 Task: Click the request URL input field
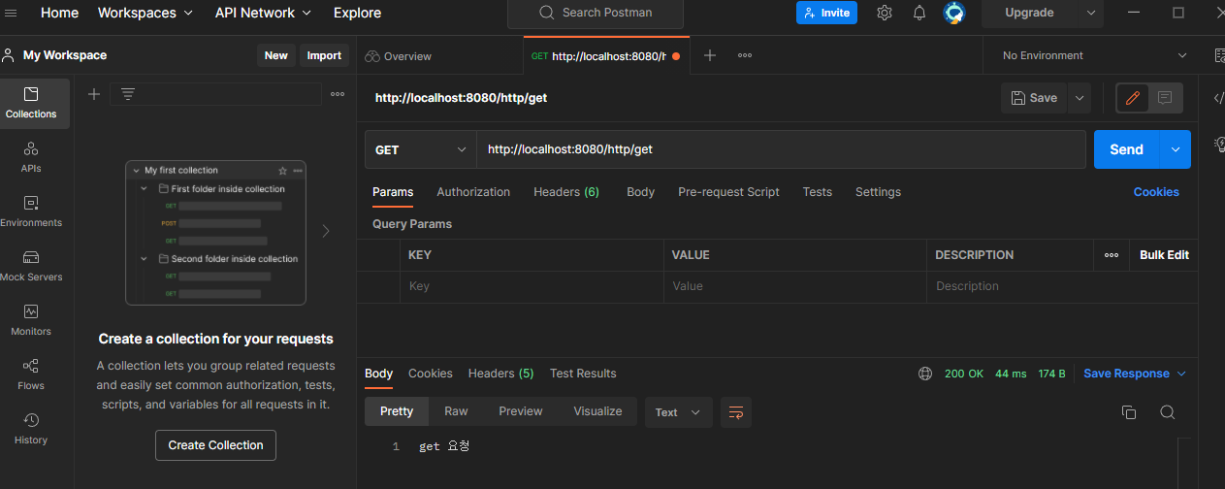(x=781, y=149)
